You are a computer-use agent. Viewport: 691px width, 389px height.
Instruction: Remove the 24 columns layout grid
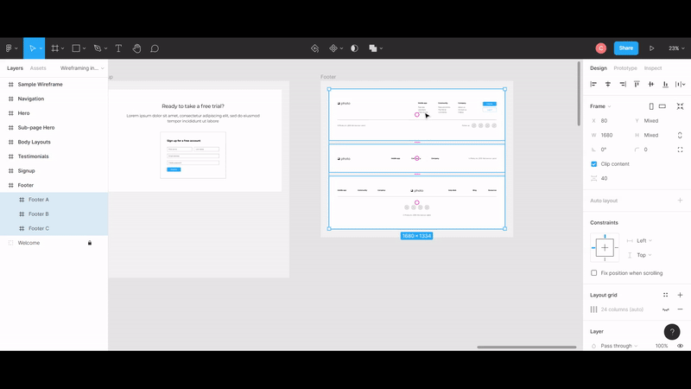coord(680,309)
